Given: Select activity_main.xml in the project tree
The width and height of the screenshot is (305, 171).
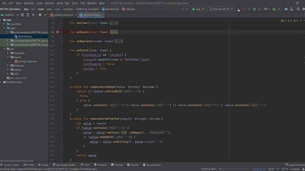Looking at the screenshot, I should 25,61.
